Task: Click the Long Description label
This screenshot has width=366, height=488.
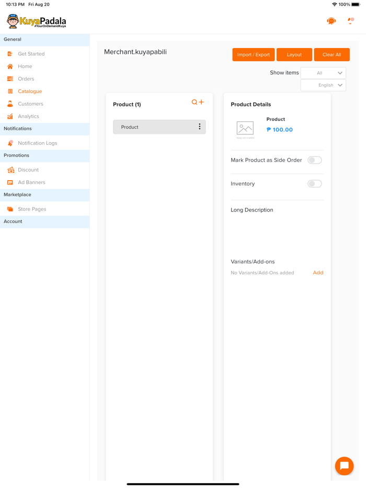Action: point(251,210)
